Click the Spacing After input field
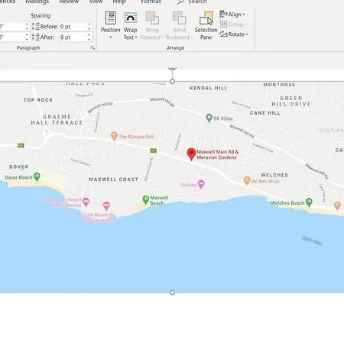Image resolution: width=344 pixels, height=344 pixels. [73, 37]
